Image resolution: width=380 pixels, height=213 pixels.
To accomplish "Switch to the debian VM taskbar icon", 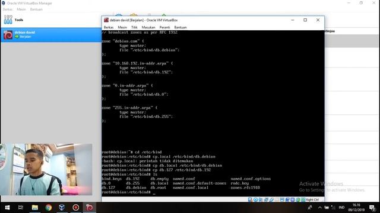I will tap(90, 208).
